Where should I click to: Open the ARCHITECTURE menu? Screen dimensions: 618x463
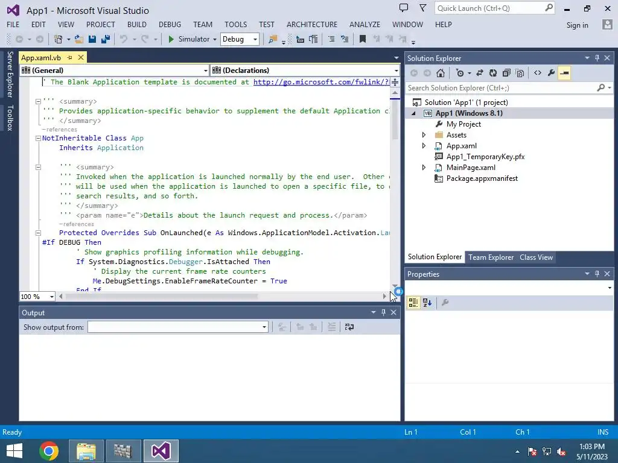312,24
